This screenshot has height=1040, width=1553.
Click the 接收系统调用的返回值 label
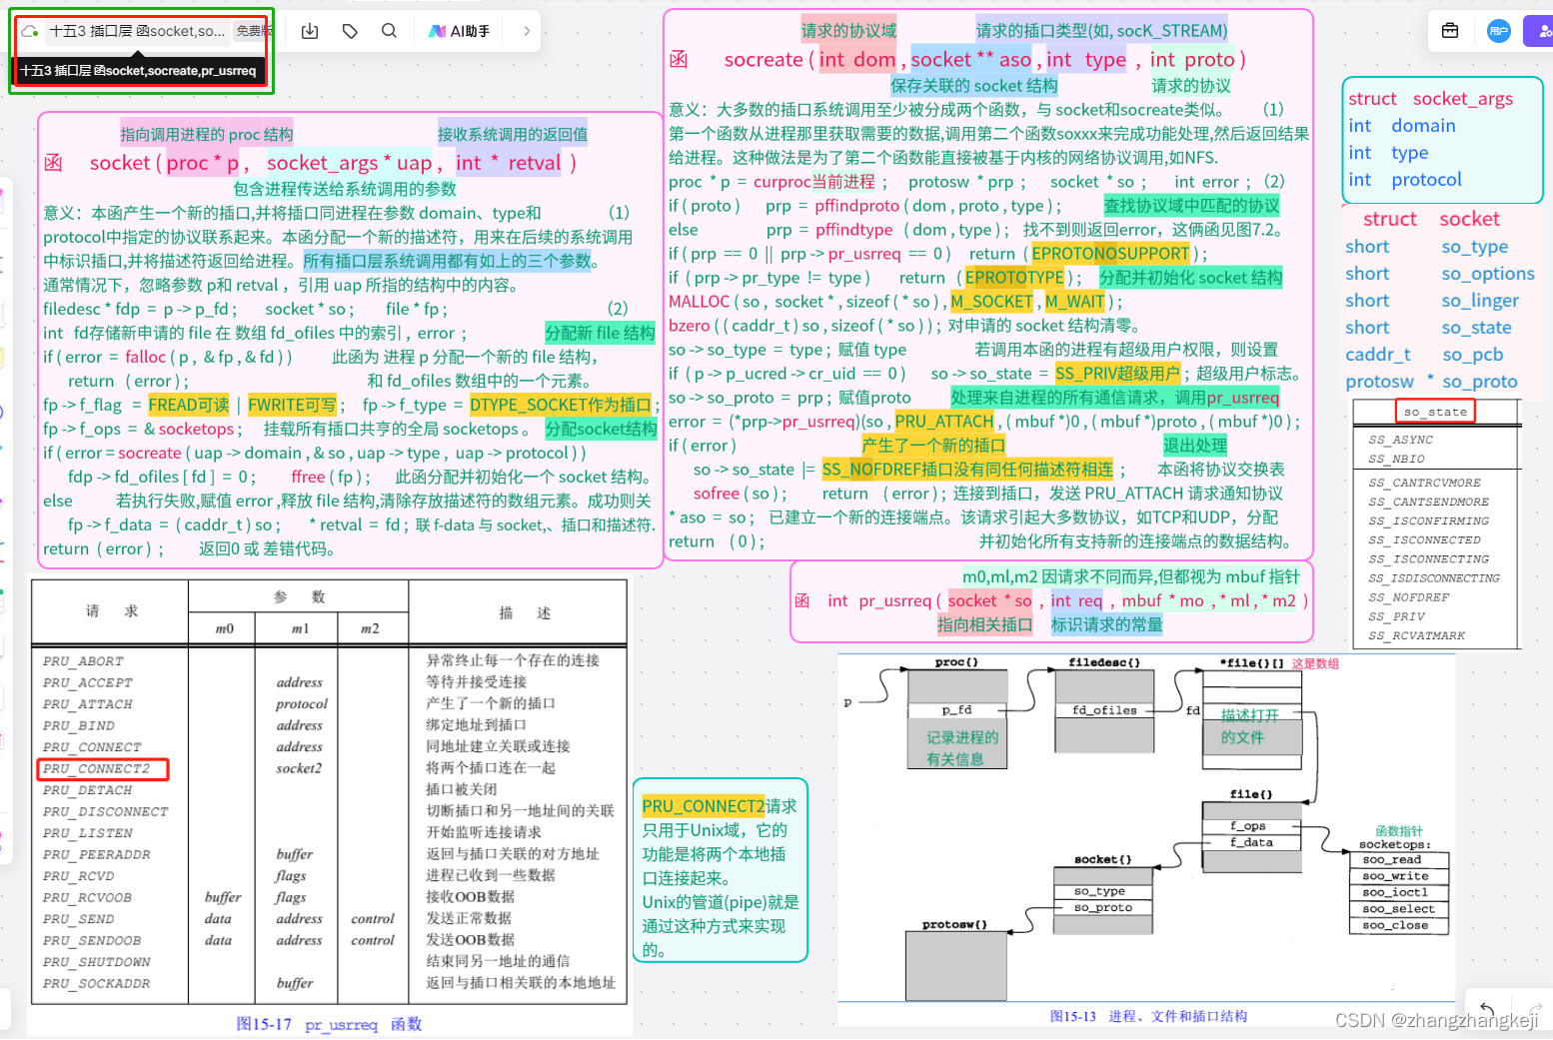[x=513, y=134]
